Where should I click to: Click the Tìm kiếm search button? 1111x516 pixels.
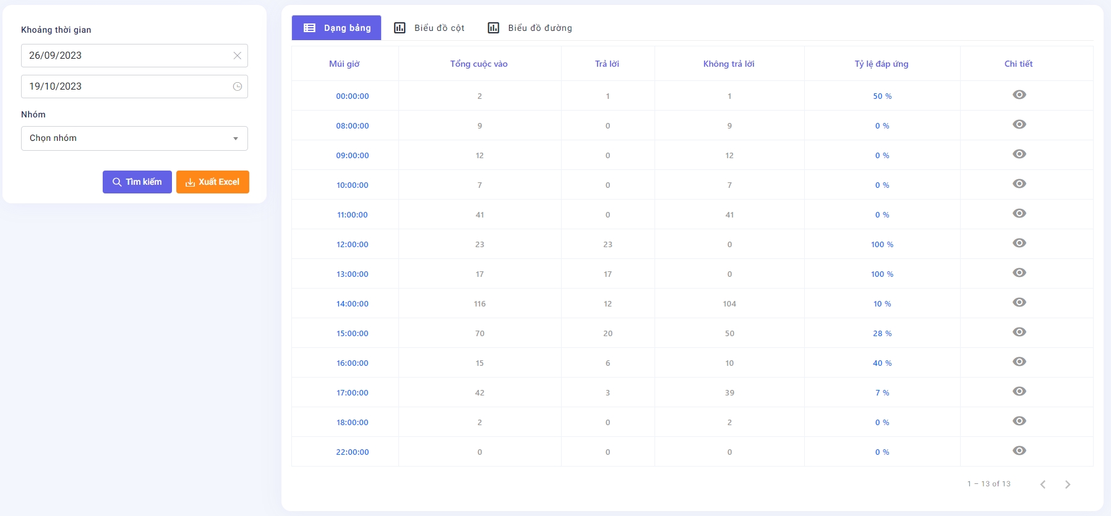[x=137, y=182]
